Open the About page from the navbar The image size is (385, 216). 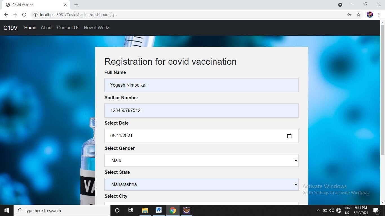click(x=47, y=28)
